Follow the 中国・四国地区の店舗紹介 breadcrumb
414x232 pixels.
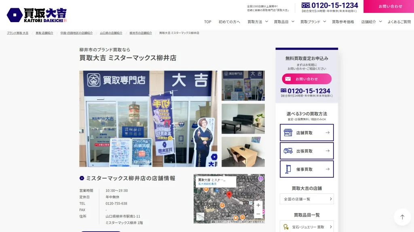point(76,33)
